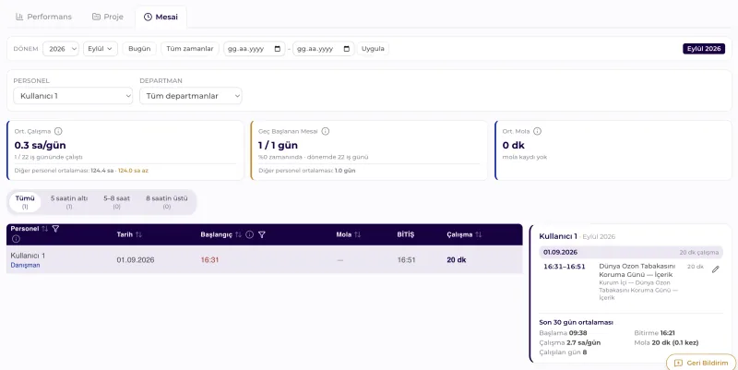Viewport: 738px width, 370px height.
Task: Select the '5 saatin altı' filter pill
Action: click(x=69, y=202)
